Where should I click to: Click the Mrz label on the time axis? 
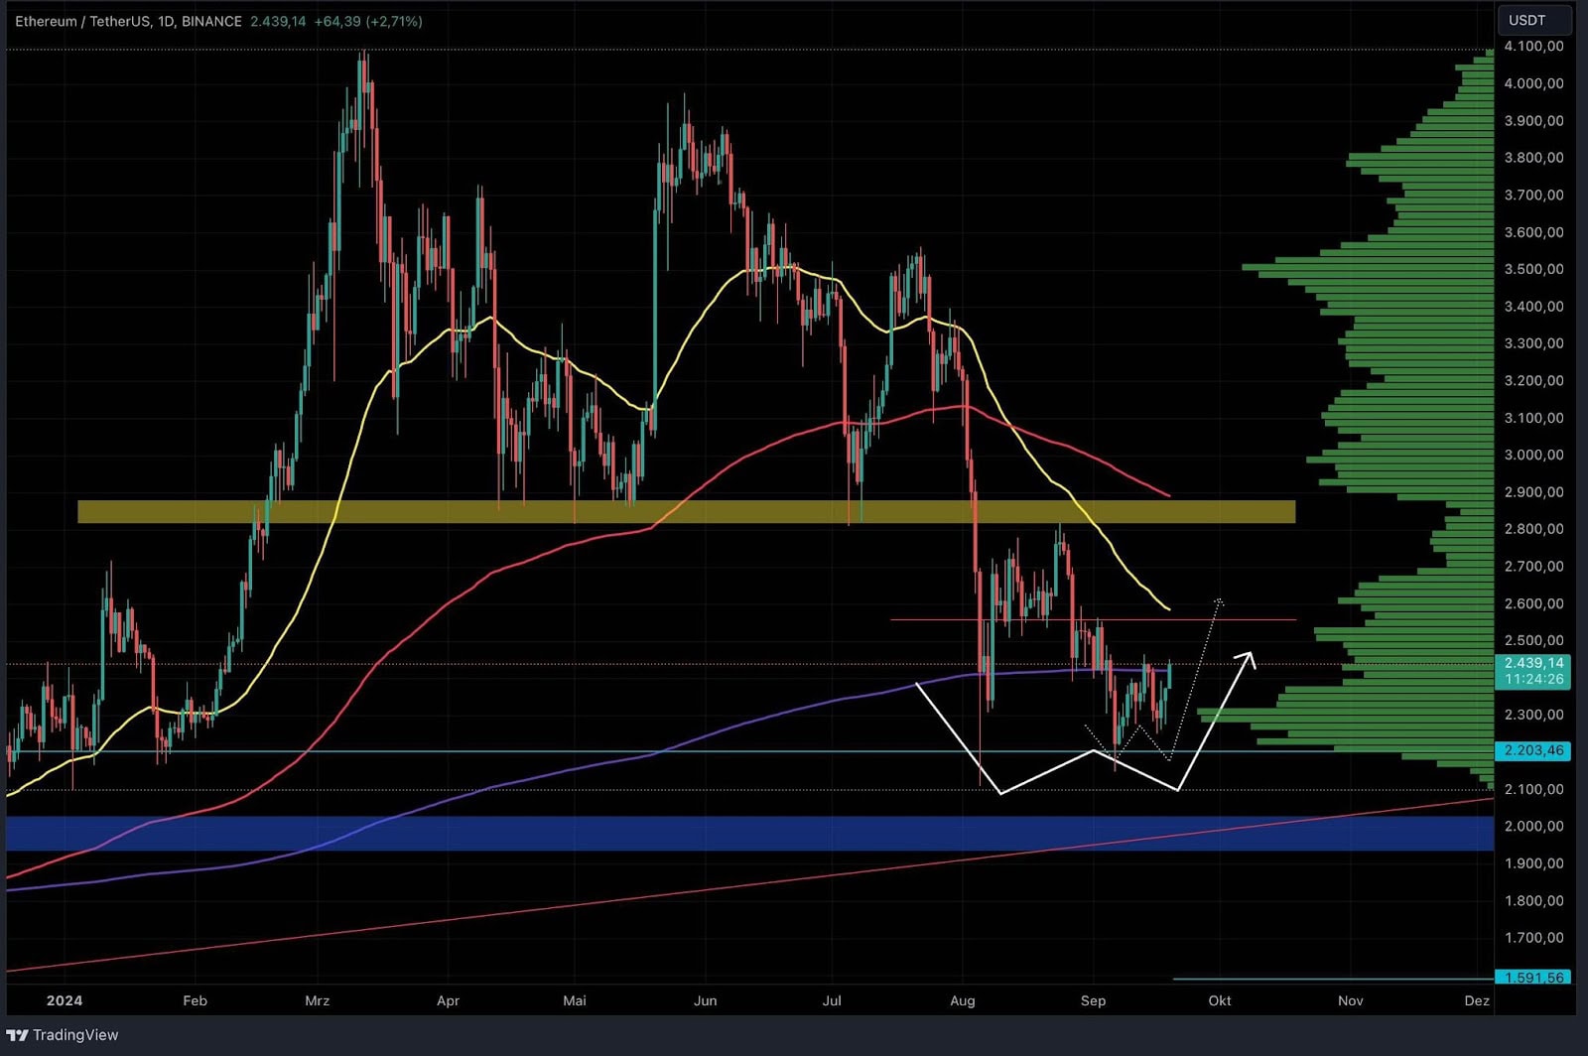click(318, 1000)
